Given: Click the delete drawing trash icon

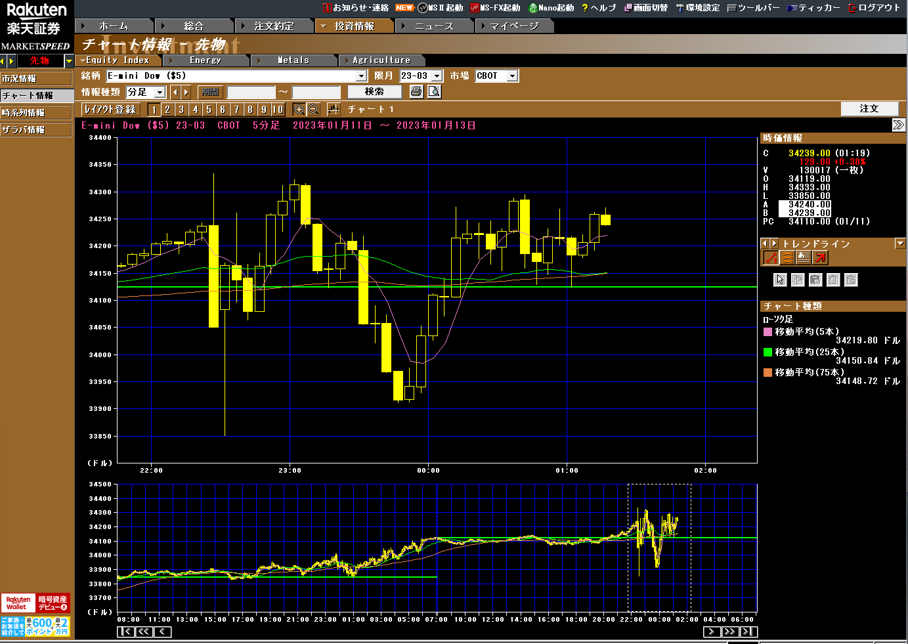Looking at the screenshot, I should coord(833,280).
